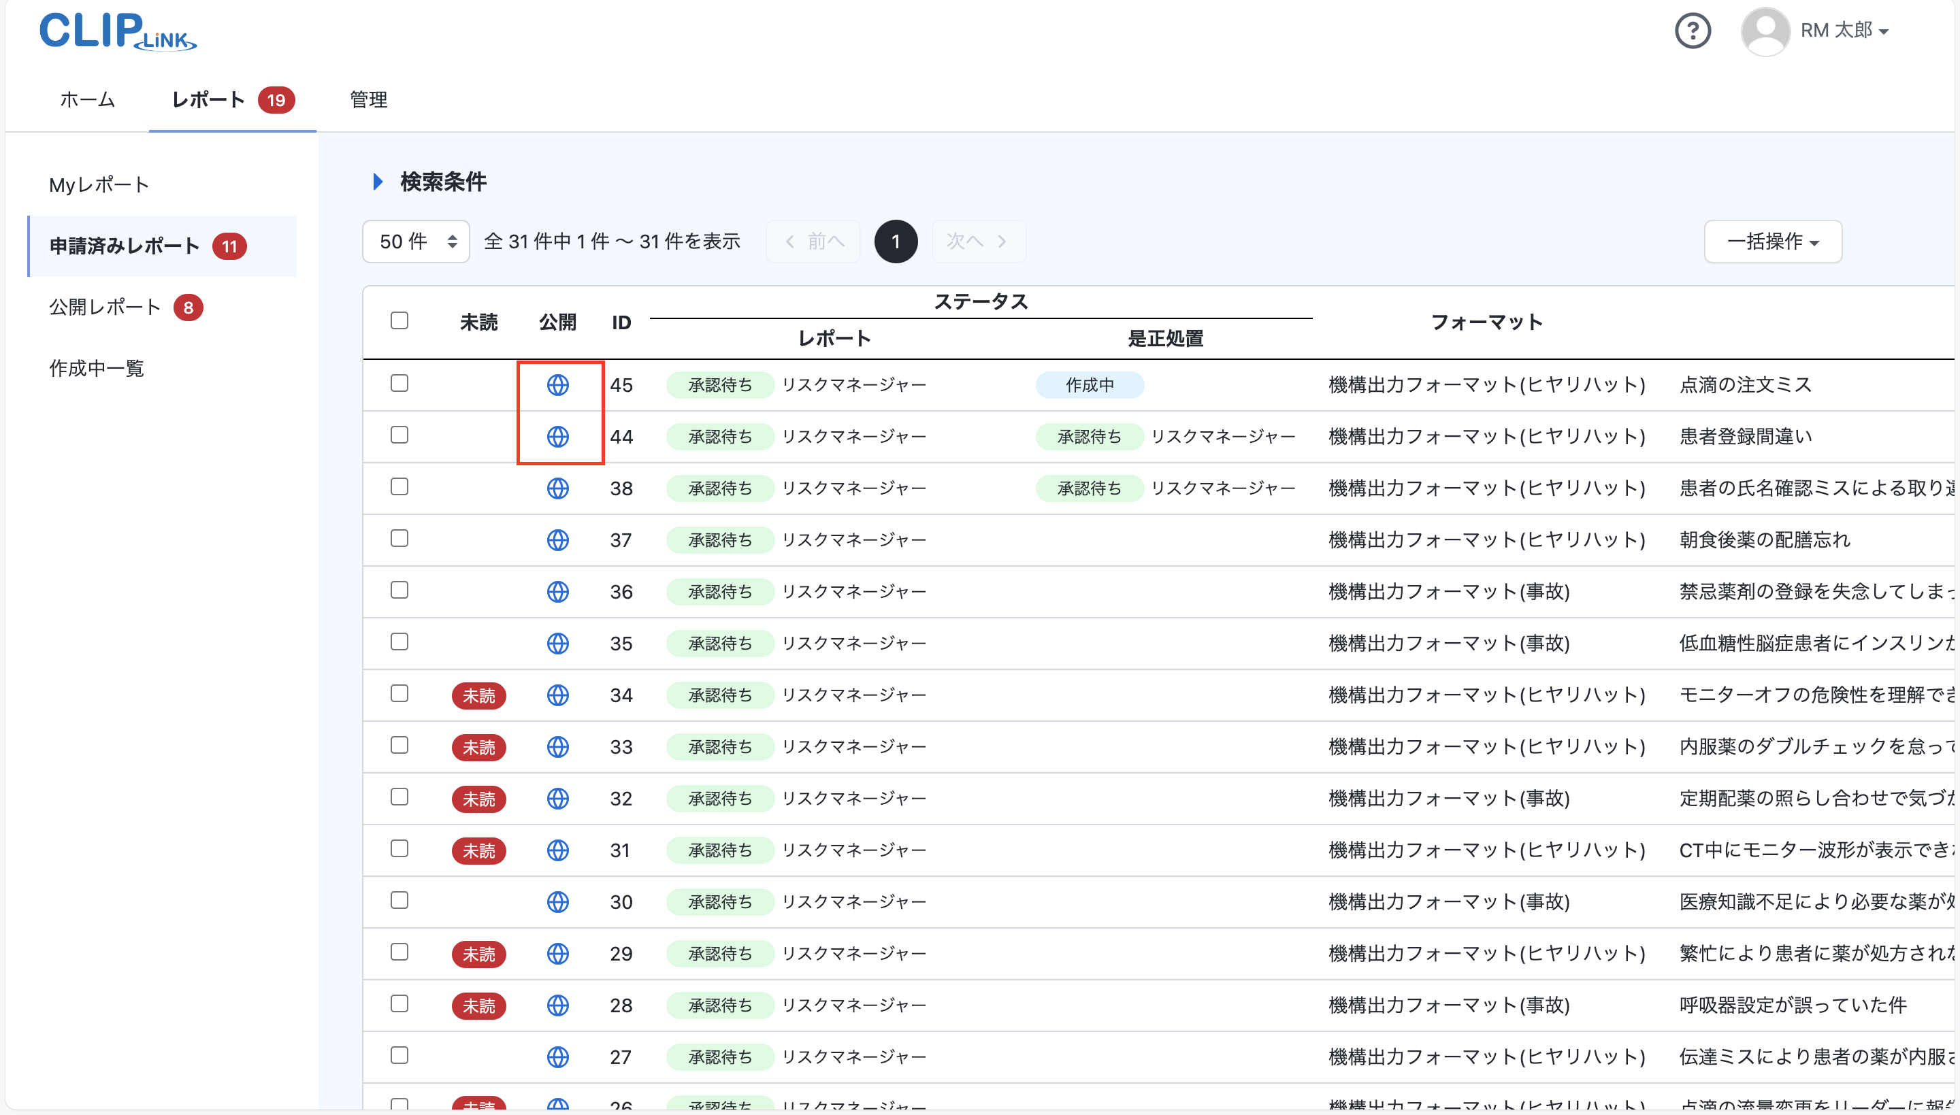The width and height of the screenshot is (1960, 1115).
Task: Click the globe publish icon for report 36
Action: 558,591
